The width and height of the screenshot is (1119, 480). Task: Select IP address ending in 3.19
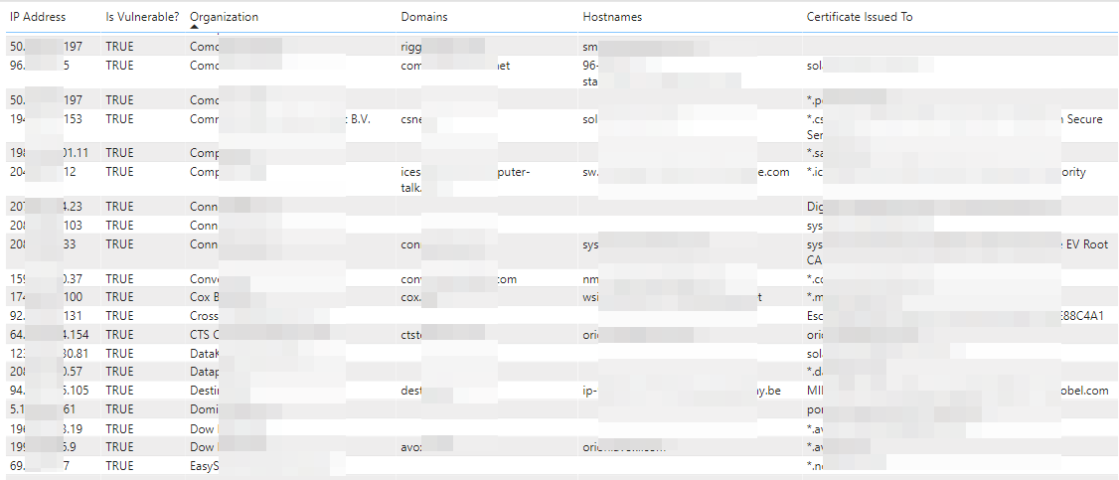[46, 428]
